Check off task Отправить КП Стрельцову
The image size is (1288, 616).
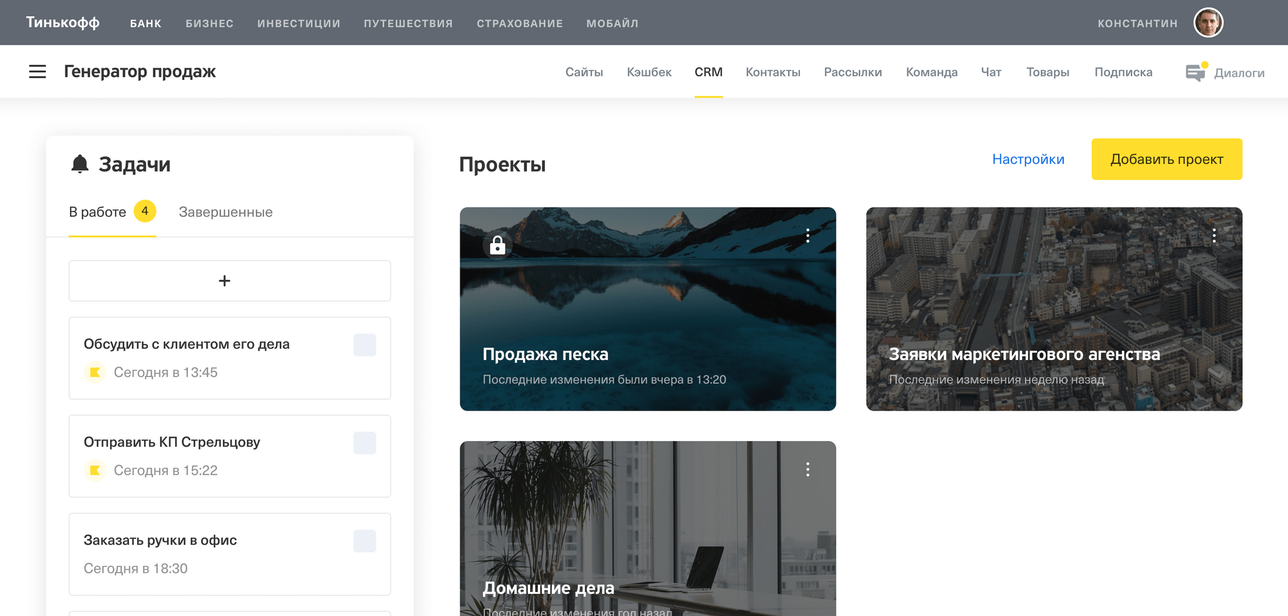pos(365,443)
